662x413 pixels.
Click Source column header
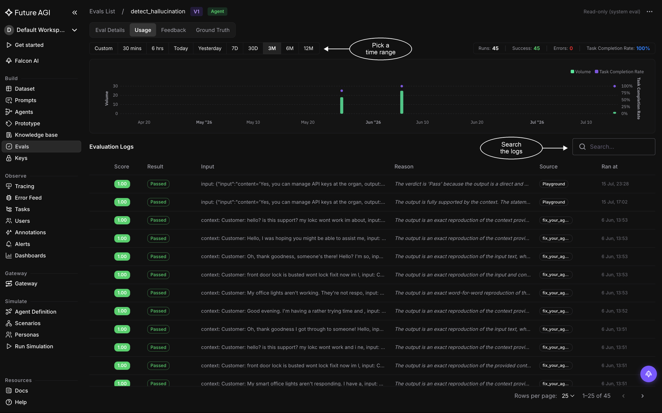click(x=548, y=167)
